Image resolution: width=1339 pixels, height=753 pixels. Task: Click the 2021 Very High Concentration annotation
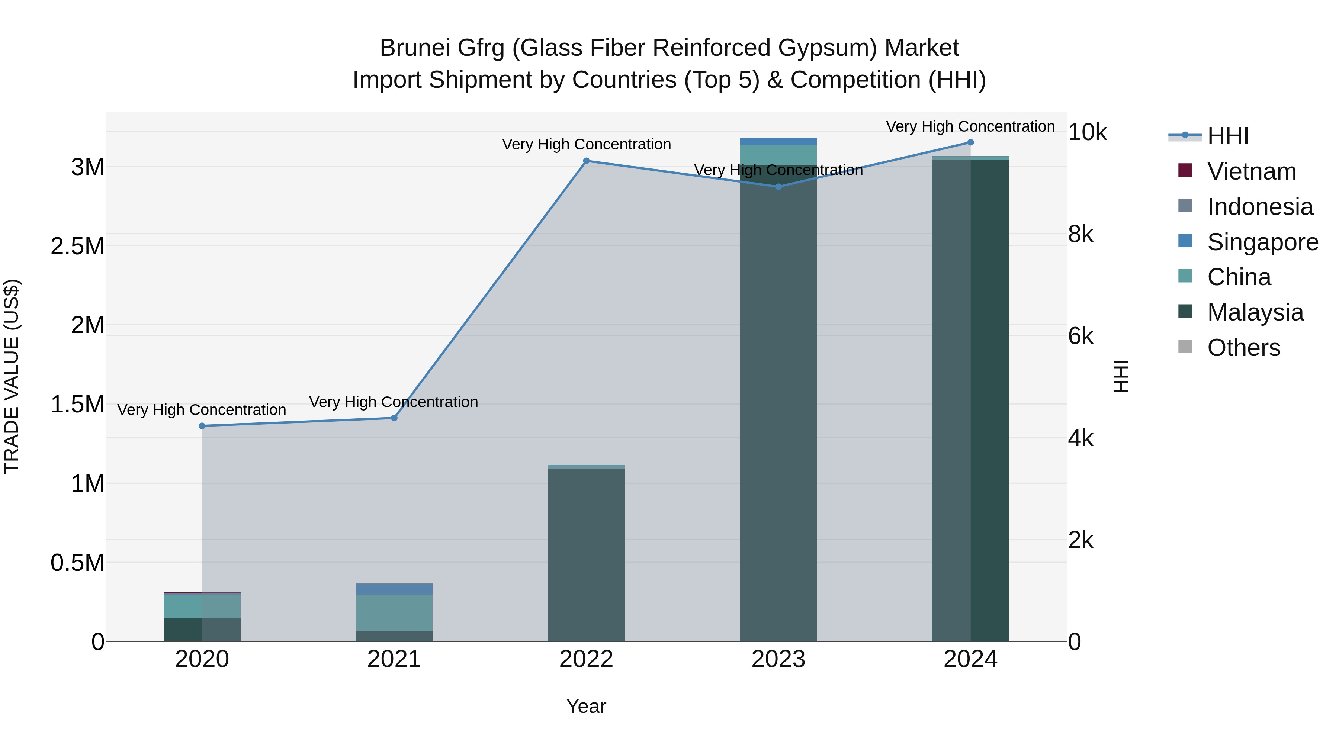pos(394,402)
